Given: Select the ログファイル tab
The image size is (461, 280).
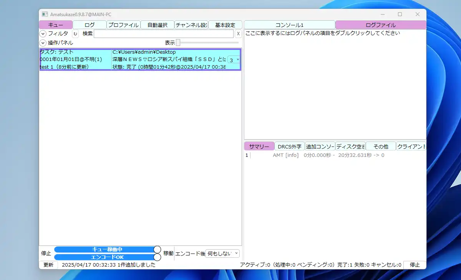Looking at the screenshot, I should click(381, 25).
